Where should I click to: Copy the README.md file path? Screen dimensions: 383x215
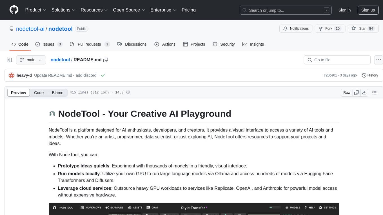pyautogui.click(x=106, y=60)
